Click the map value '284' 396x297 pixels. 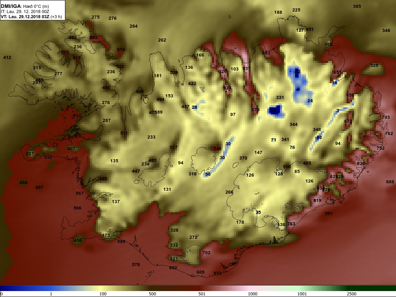[133, 26]
